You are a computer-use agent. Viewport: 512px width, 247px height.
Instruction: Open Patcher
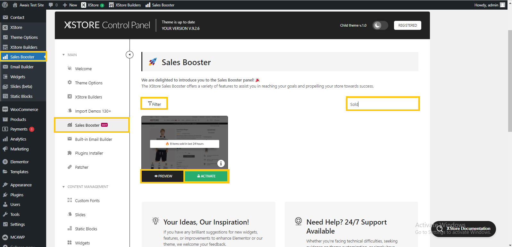coord(92,167)
